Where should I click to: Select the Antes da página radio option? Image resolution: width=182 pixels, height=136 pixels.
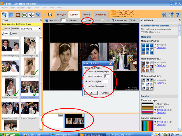[86, 76]
